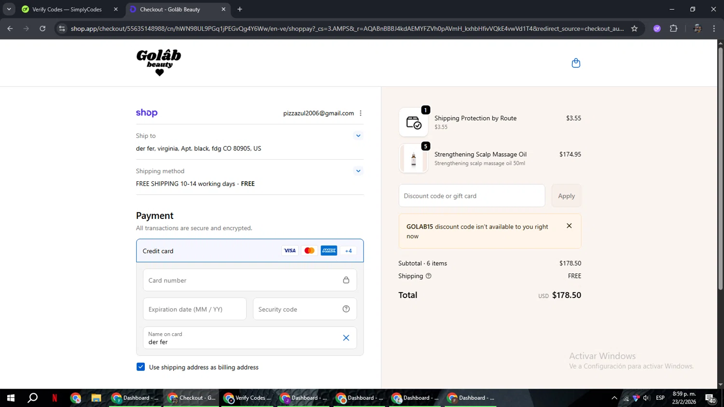
Task: Select the Credit card payment option
Action: tap(250, 251)
